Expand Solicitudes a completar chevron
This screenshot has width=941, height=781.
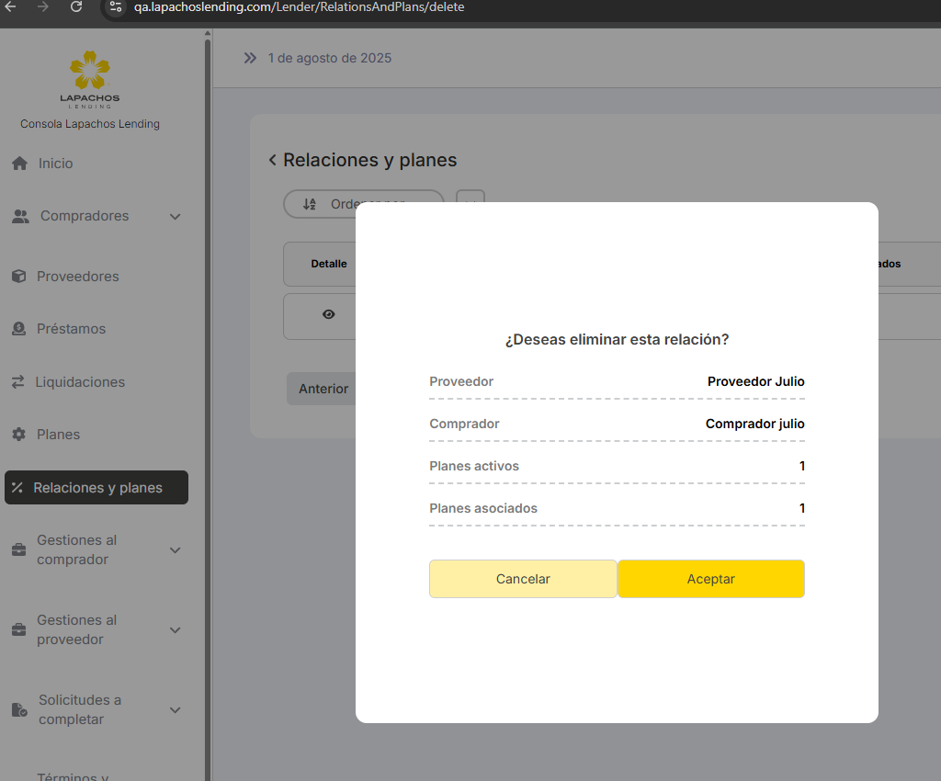(176, 710)
